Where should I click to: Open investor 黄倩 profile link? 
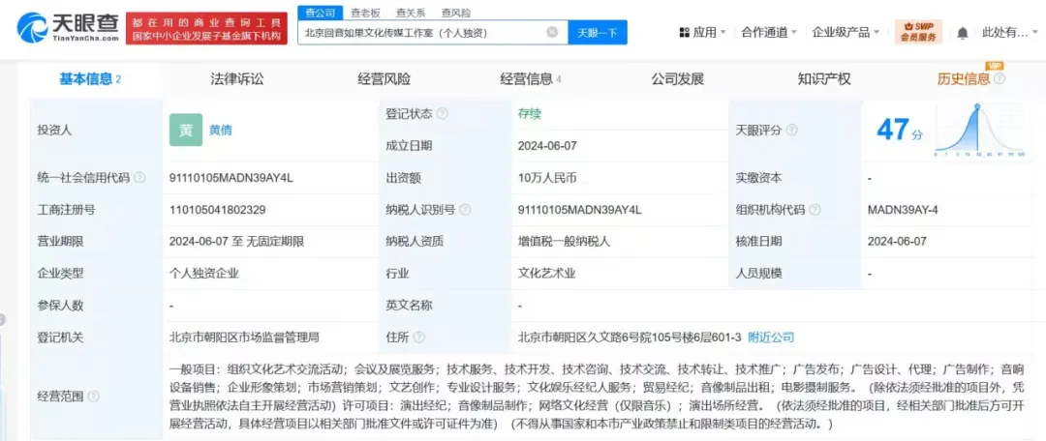221,130
